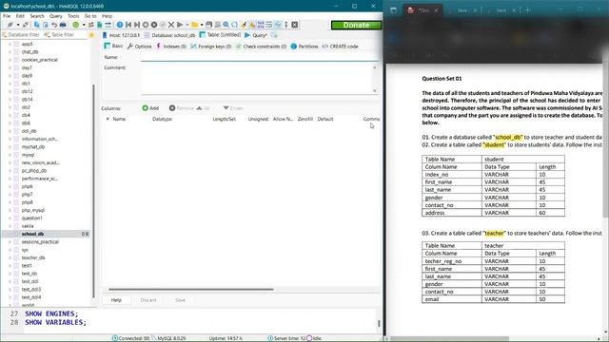
Task: Click the magnifier find-text icon
Action: point(226,25)
